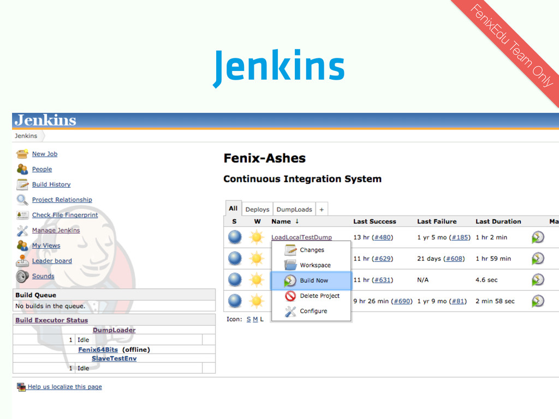
Task: Open last success build #690
Action: point(402,301)
